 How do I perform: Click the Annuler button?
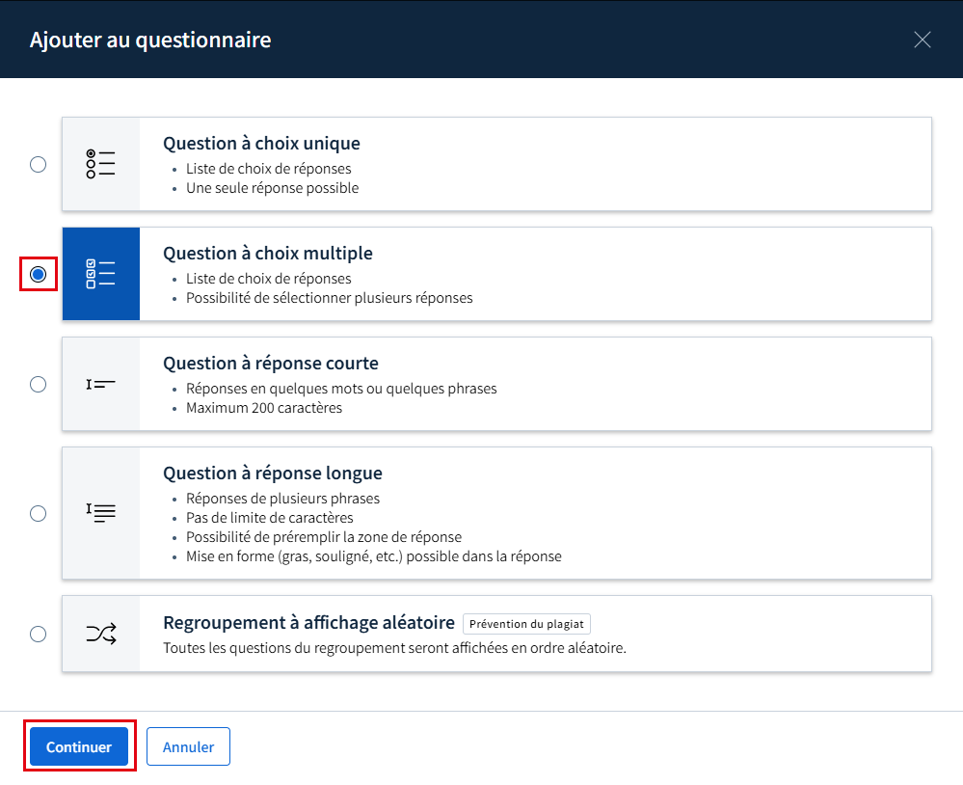pos(188,746)
